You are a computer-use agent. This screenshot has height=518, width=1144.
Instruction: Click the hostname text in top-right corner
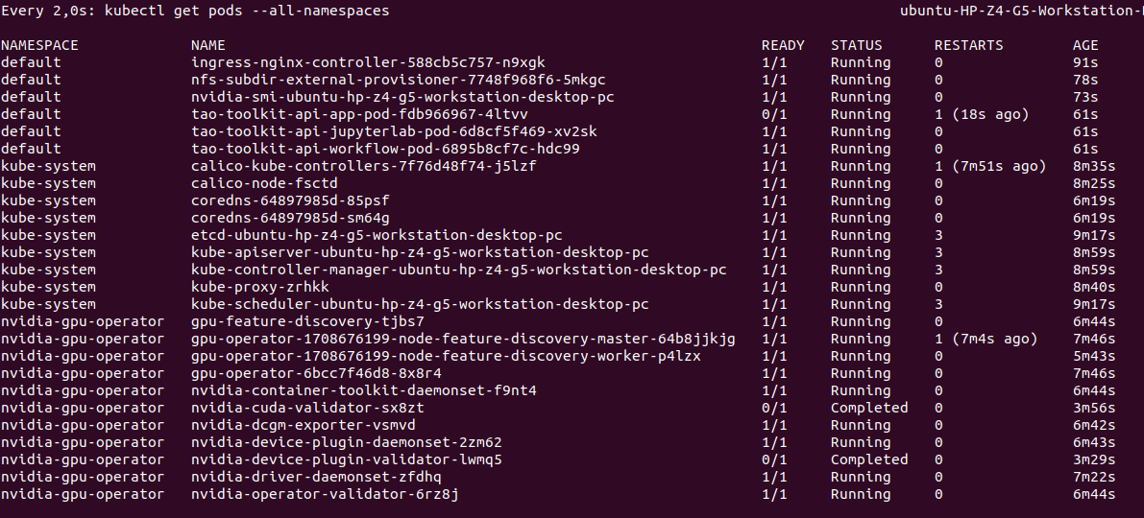click(1020, 11)
